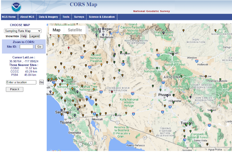This screenshot has height=153, width=232.
Task: Click the NOAA logo in header
Action: pos(16,7)
